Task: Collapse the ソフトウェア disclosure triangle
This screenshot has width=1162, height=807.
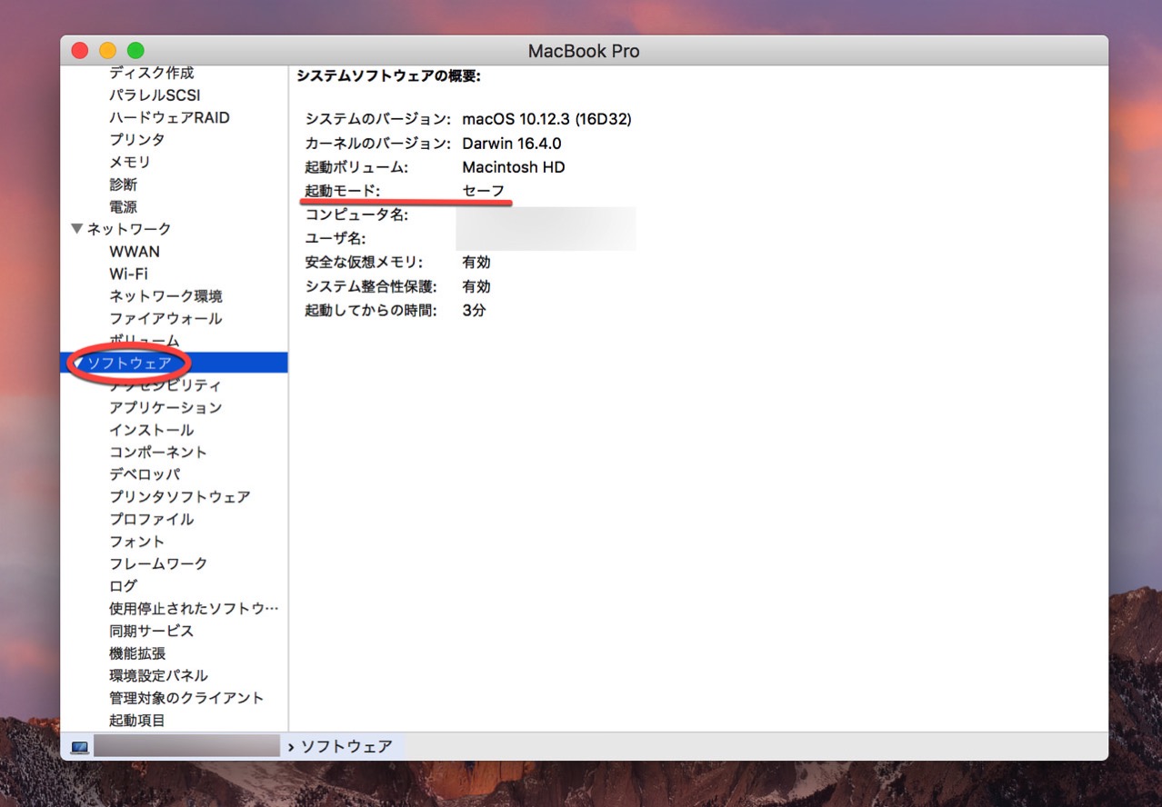Action: point(79,363)
